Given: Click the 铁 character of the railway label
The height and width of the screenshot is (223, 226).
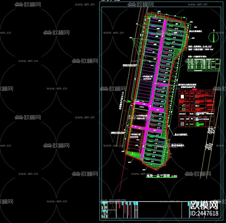Looking at the screenshot, I should tap(211, 130).
